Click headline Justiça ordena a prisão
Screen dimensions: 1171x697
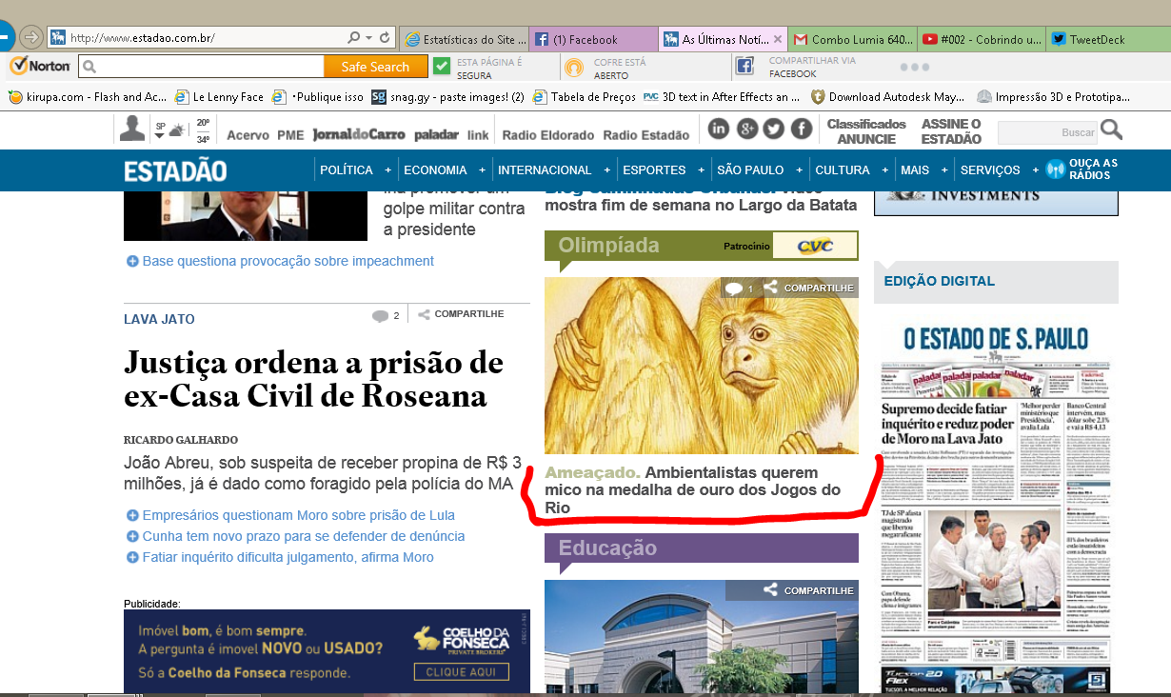pyautogui.click(x=313, y=378)
